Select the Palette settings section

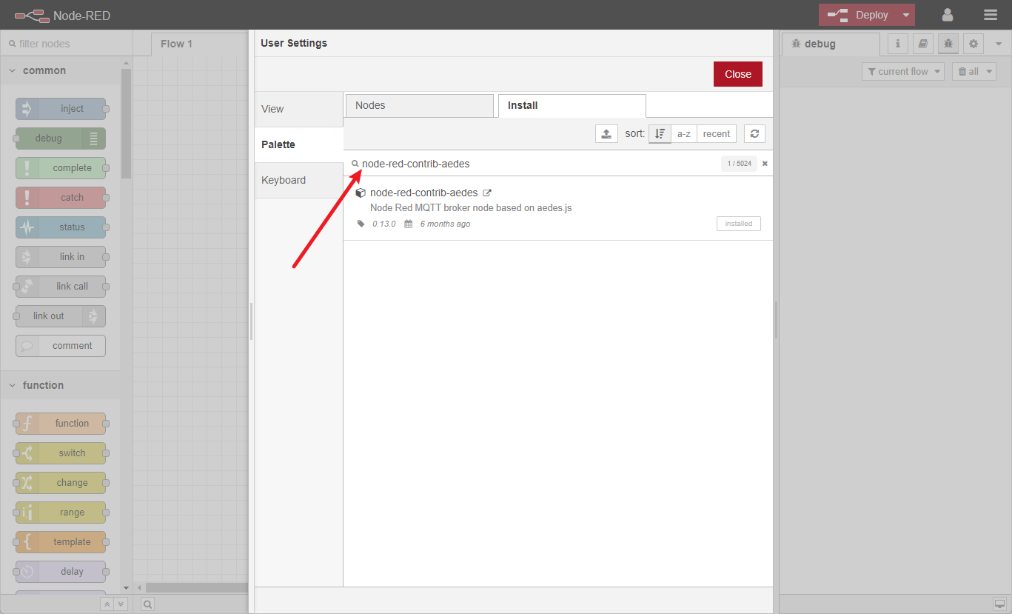coord(299,144)
